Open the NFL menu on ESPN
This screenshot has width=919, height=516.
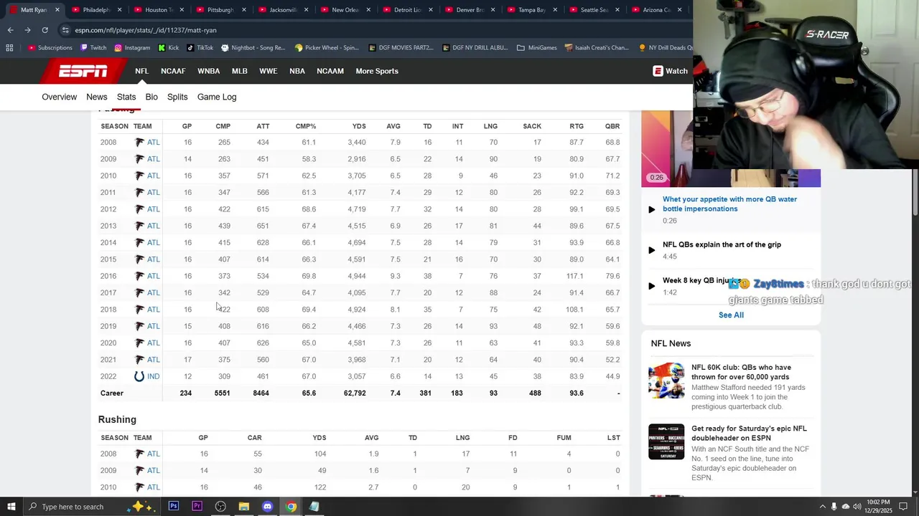141,71
